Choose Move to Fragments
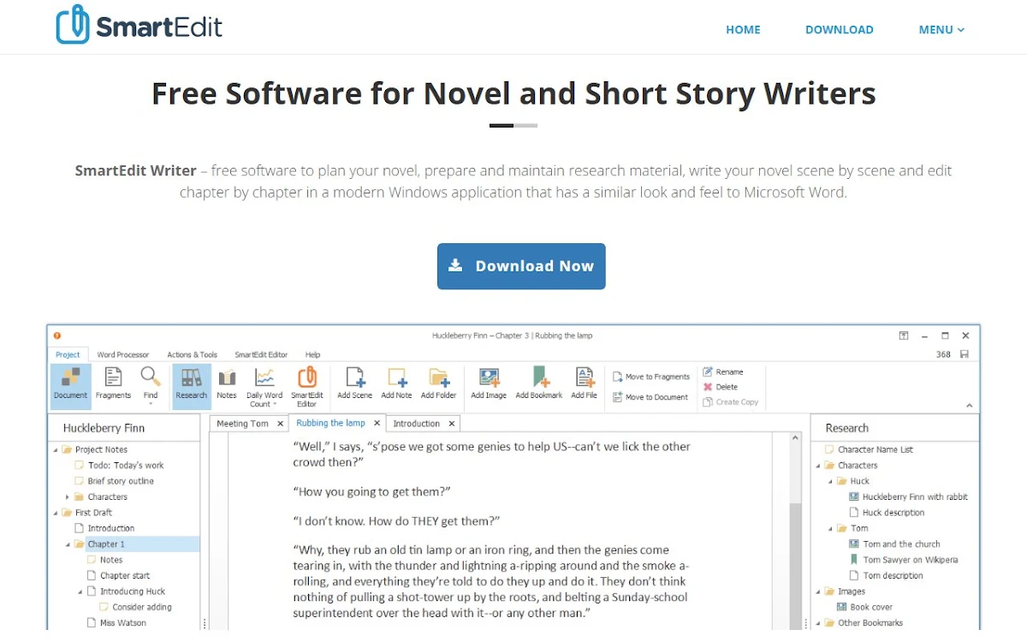 tap(651, 377)
